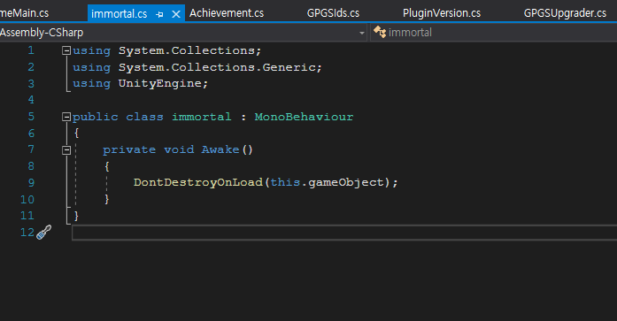Image resolution: width=617 pixels, height=321 pixels.
Task: Click line number 11 in the margin
Action: coord(27,216)
